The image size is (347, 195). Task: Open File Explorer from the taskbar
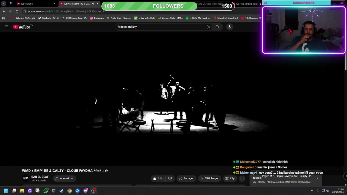point(22,191)
